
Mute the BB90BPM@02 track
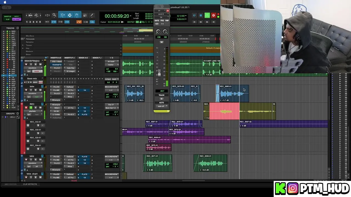tap(40, 65)
